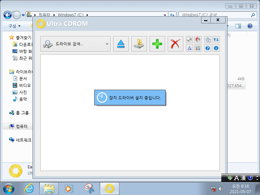This screenshot has height=195, width=260.
Task: Select 음악 library in the navigation pane
Action: 20,99
